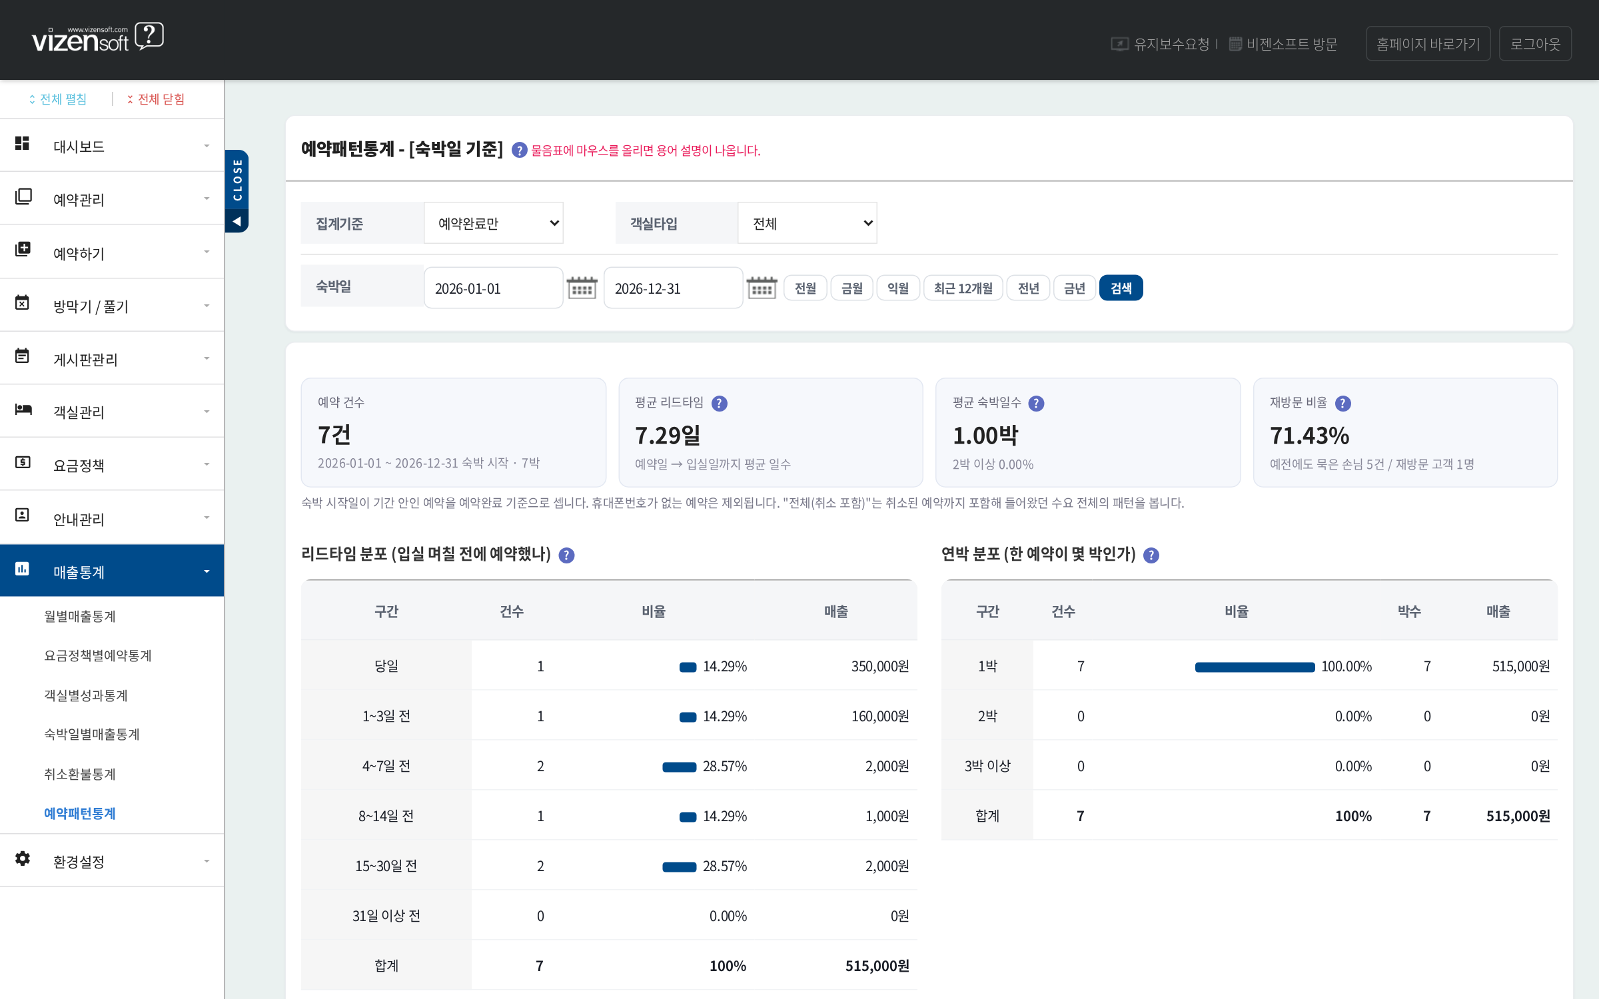Screen dimensions: 1599x999
Task: Open 숙박일별매출통계 submenu item
Action: [x=92, y=735]
